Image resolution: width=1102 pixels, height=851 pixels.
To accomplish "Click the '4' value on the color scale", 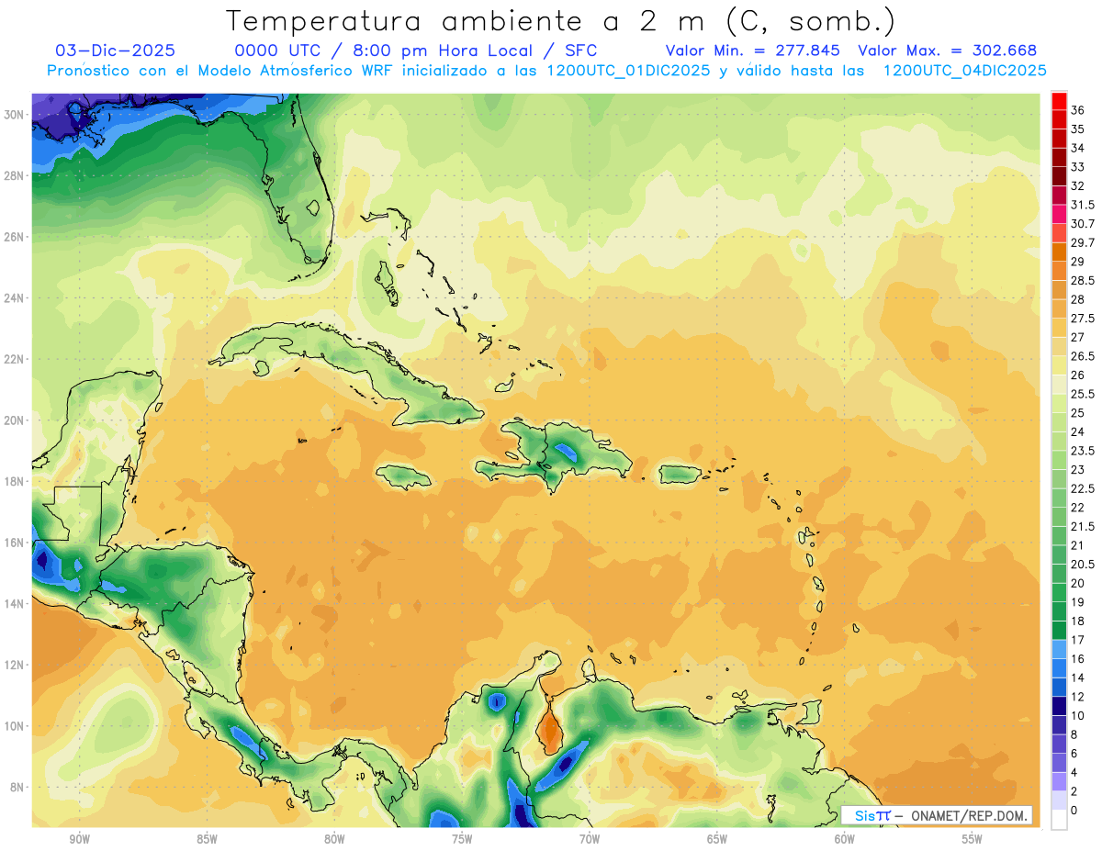I will [1074, 772].
